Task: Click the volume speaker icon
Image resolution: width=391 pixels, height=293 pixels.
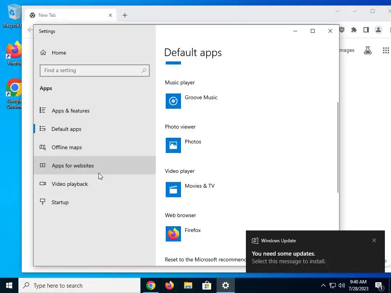Action: click(x=342, y=285)
